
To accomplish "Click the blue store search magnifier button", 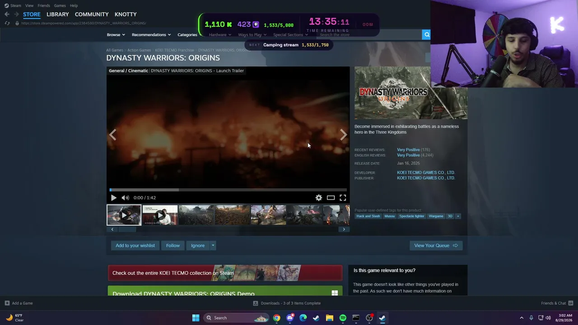I will (426, 35).
